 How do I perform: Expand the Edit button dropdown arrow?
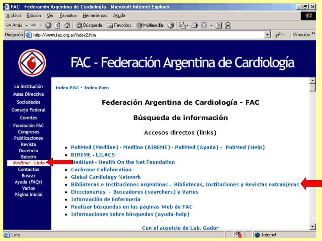point(211,26)
